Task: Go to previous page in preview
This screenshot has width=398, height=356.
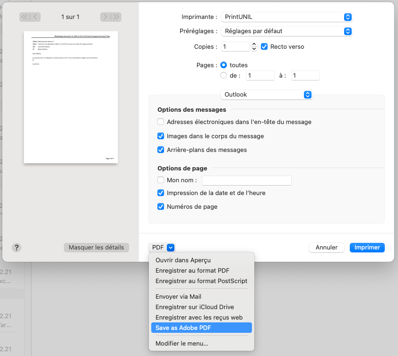Action: click(x=36, y=17)
